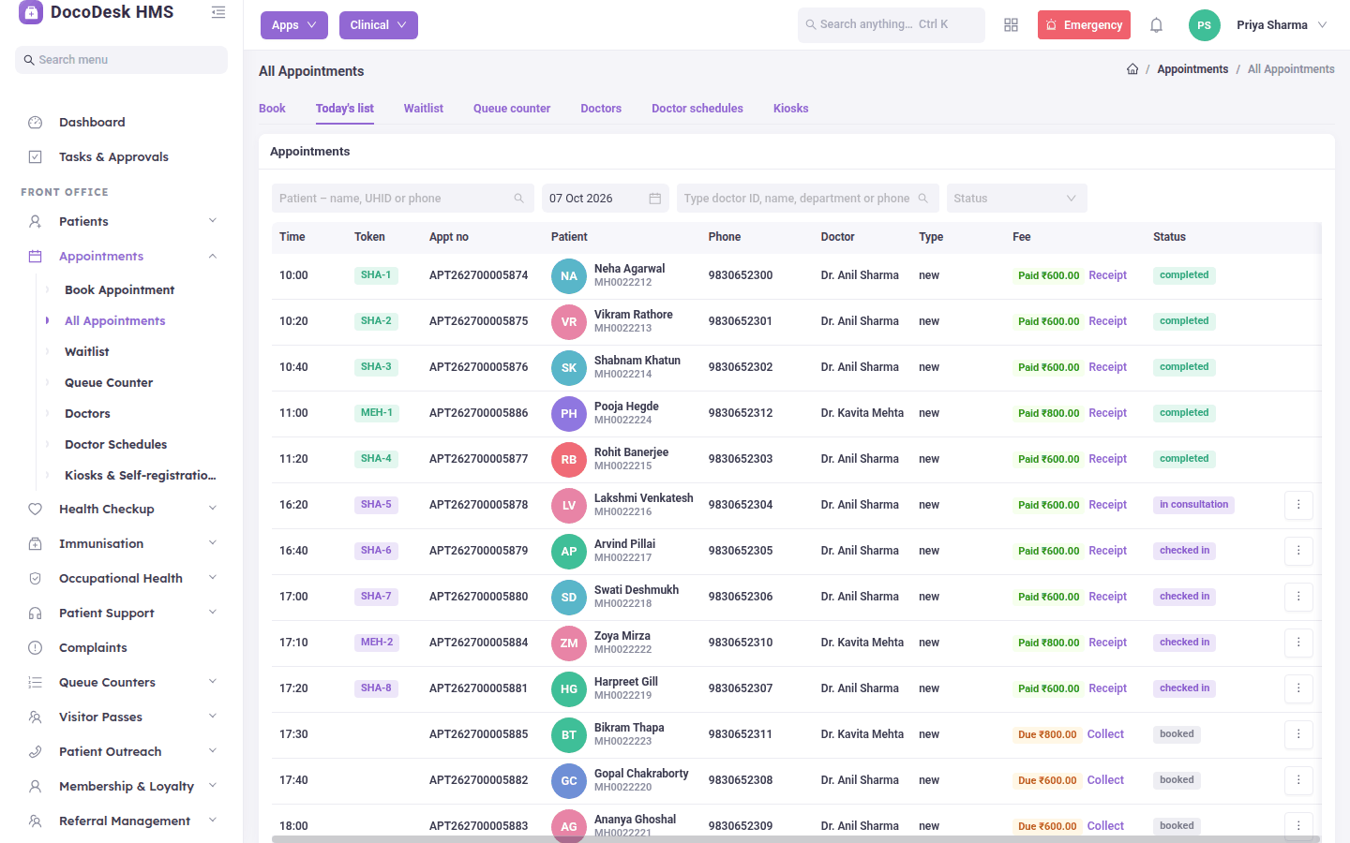Switch to the Doctor schedules tab
This screenshot has height=843, width=1350.
pyautogui.click(x=697, y=109)
